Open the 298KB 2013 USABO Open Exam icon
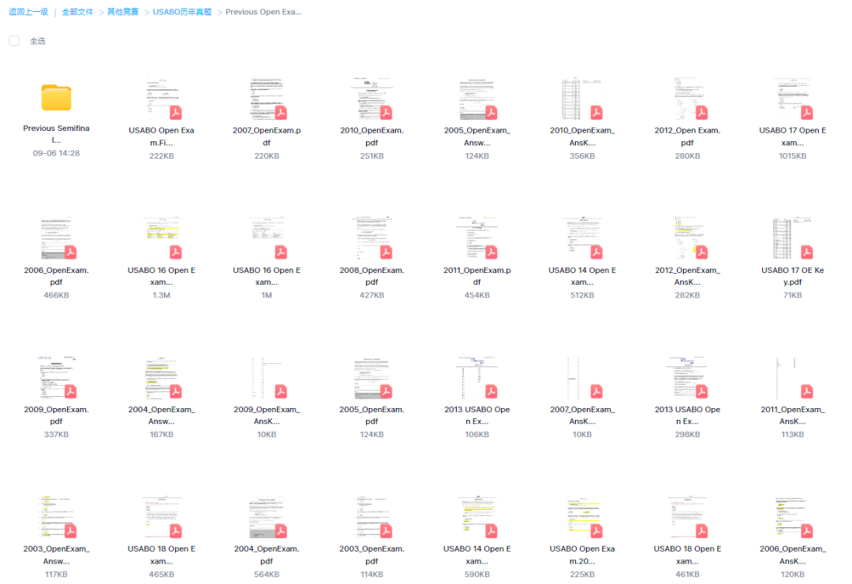 (687, 377)
